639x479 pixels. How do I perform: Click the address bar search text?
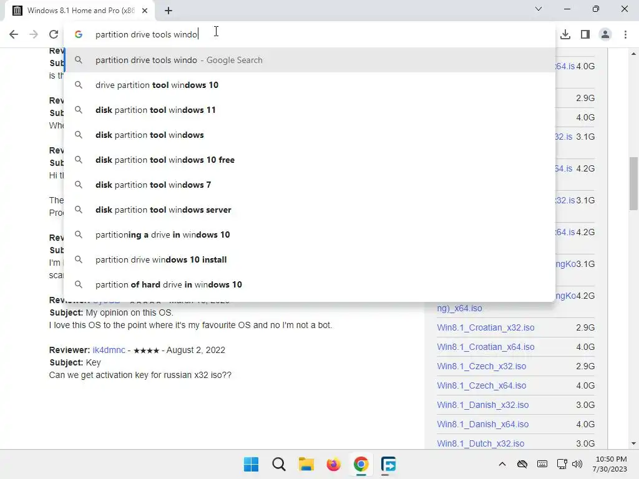pyautogui.click(x=146, y=34)
